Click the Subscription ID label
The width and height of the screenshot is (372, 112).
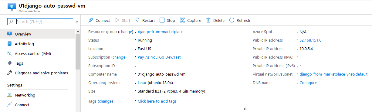point(102,66)
